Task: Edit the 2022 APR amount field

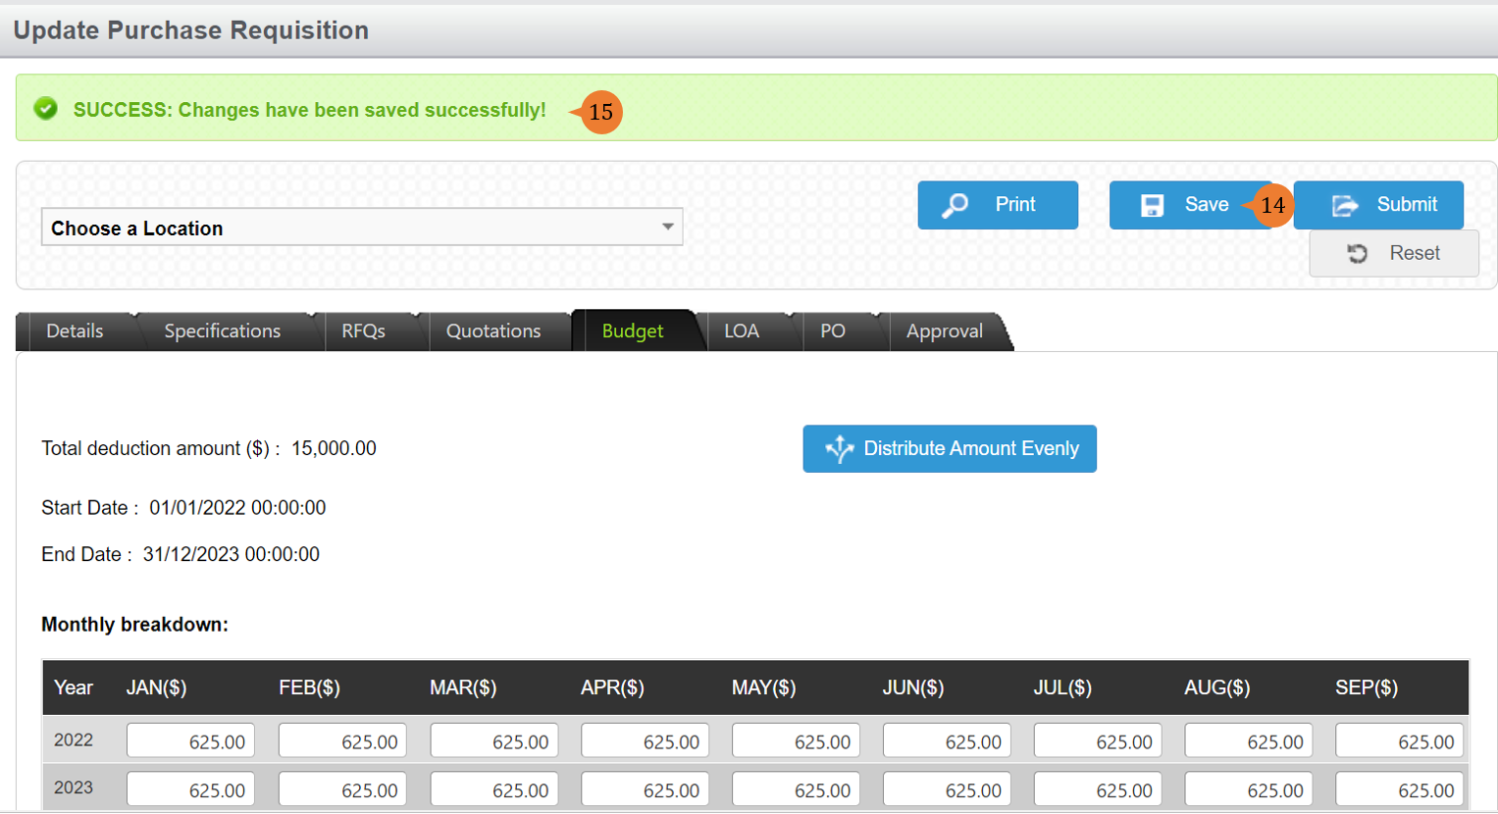Action: pos(645,741)
